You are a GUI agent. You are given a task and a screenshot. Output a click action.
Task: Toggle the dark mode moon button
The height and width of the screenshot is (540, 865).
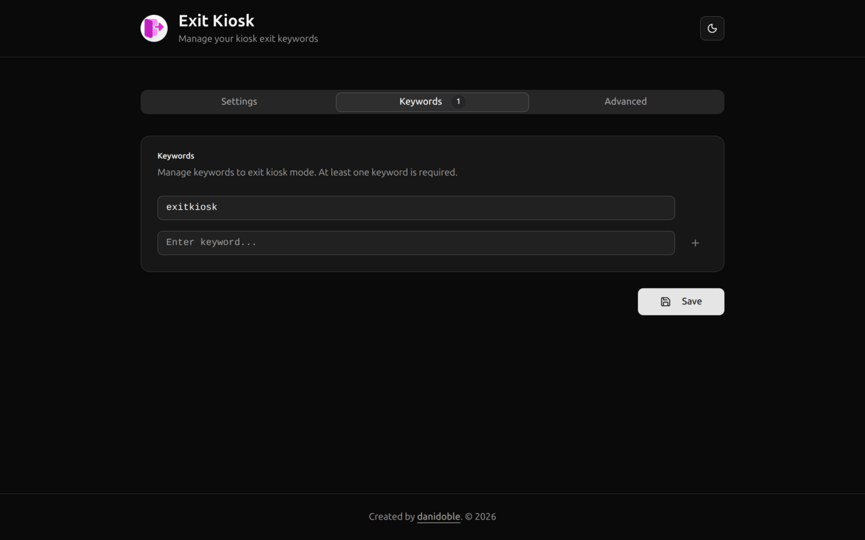pyautogui.click(x=712, y=28)
